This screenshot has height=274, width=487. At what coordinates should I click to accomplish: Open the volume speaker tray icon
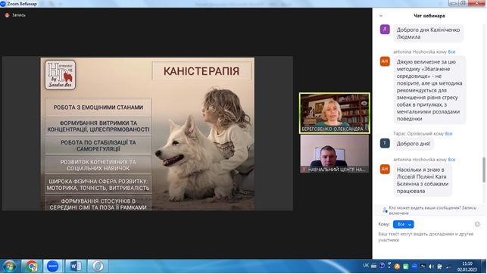tap(431, 266)
